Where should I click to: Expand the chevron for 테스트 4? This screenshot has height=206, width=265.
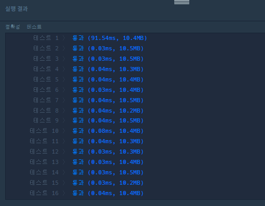[64, 69]
